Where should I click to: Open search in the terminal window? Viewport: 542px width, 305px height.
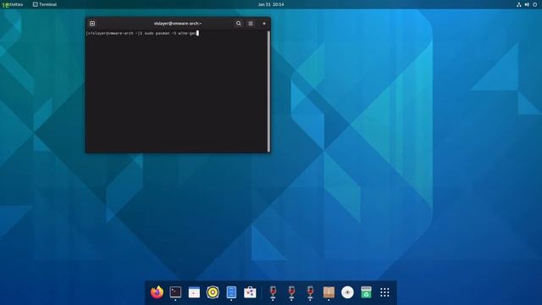pyautogui.click(x=239, y=24)
